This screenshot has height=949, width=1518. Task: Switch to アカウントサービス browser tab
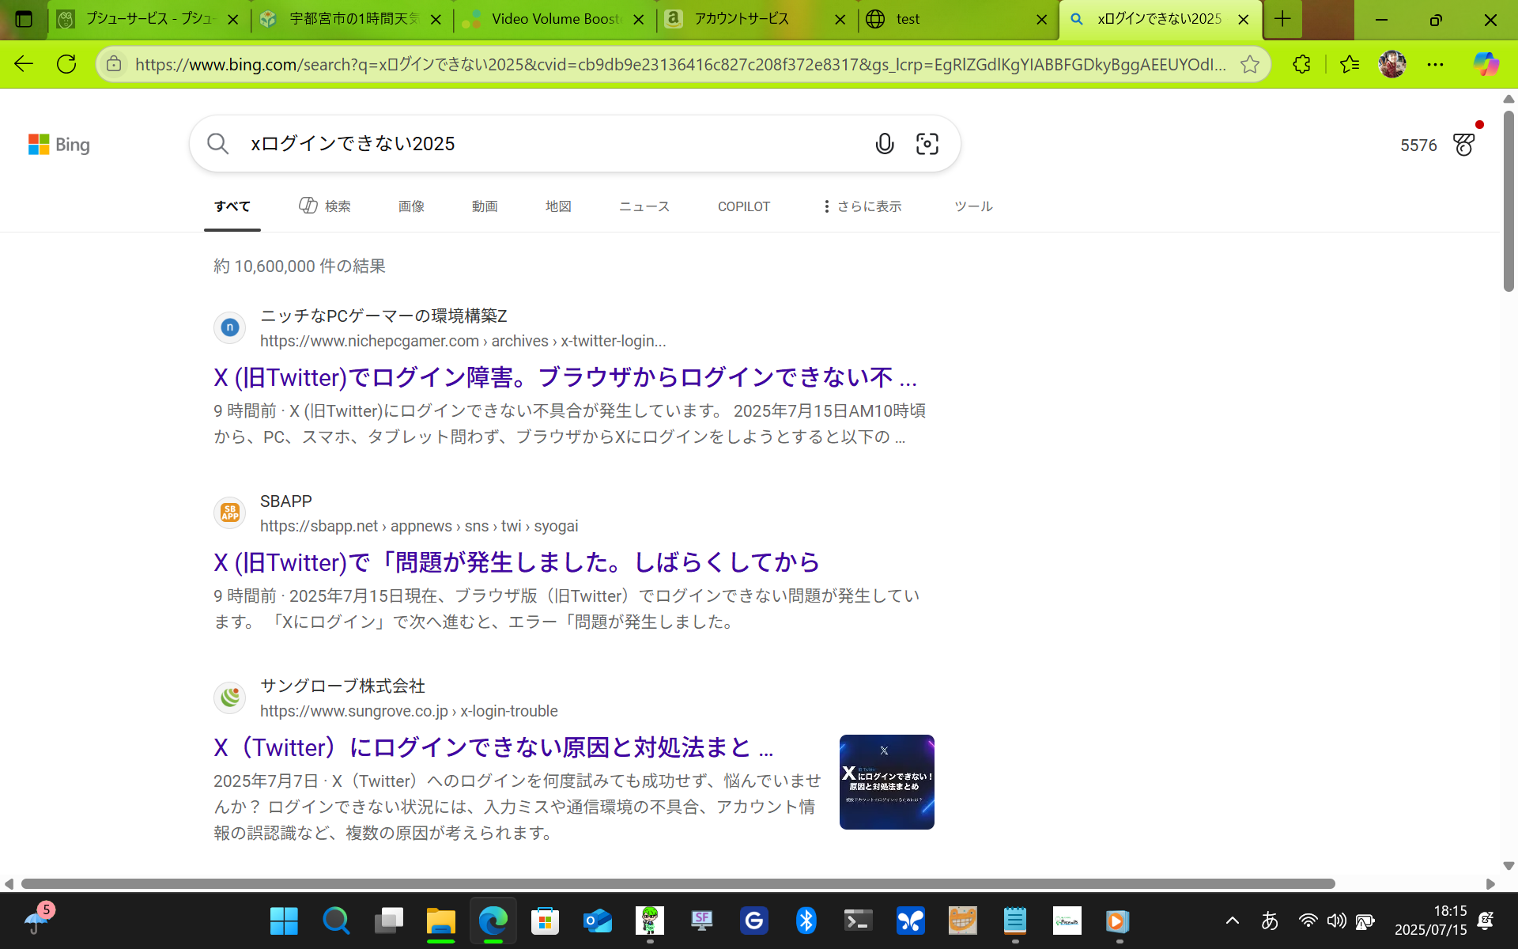(757, 19)
